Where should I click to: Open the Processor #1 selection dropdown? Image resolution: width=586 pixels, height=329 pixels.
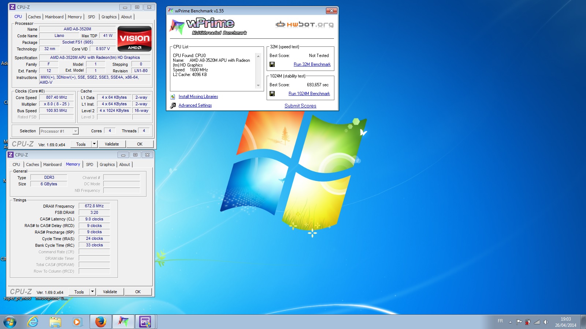tap(59, 131)
